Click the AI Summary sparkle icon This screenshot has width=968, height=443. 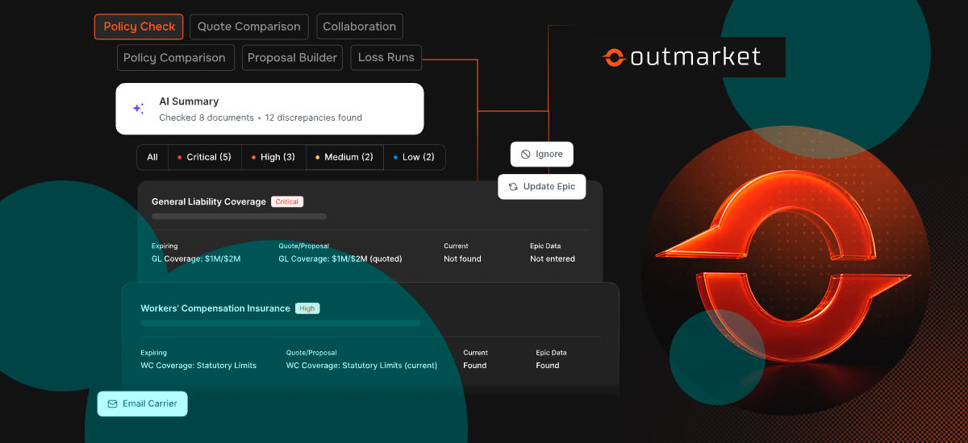tap(138, 109)
